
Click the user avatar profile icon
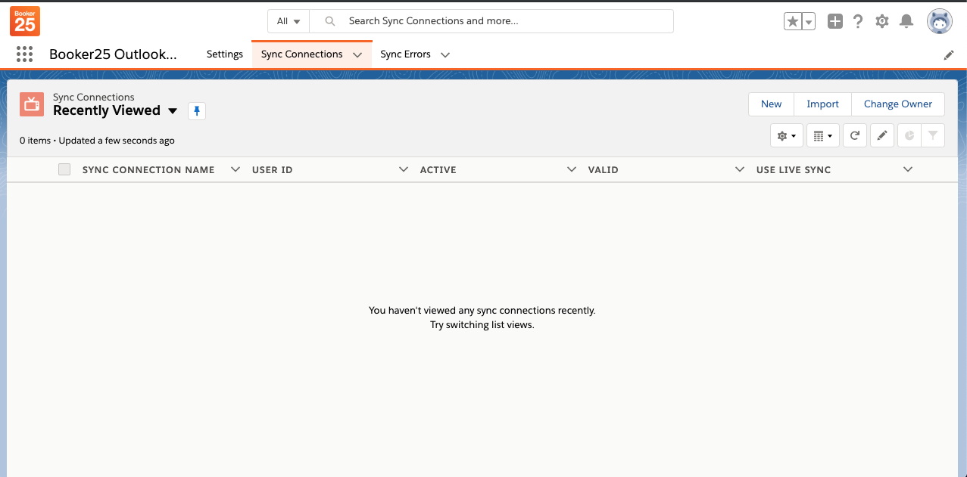(x=939, y=22)
